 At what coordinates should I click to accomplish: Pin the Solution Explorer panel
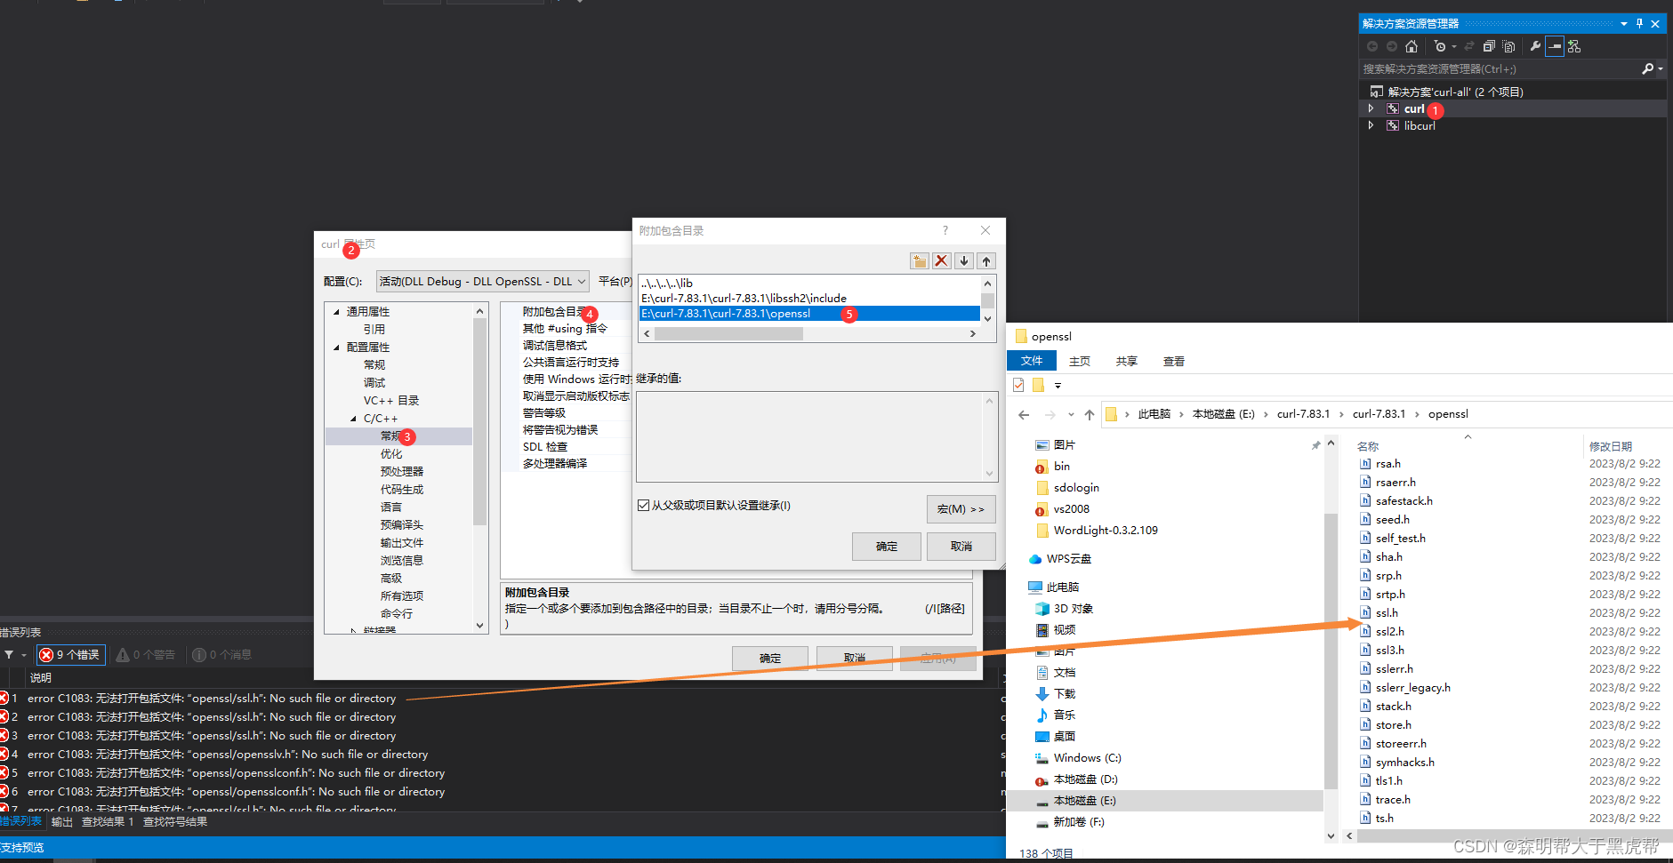(1640, 23)
